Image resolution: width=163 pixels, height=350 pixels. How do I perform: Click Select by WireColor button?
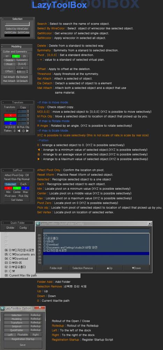17,29
